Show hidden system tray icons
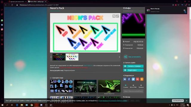 coord(170,105)
